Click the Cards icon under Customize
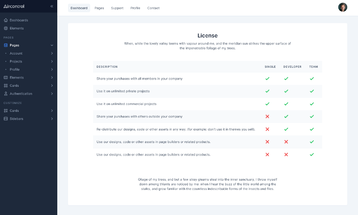The height and width of the screenshot is (215, 358). [6, 111]
